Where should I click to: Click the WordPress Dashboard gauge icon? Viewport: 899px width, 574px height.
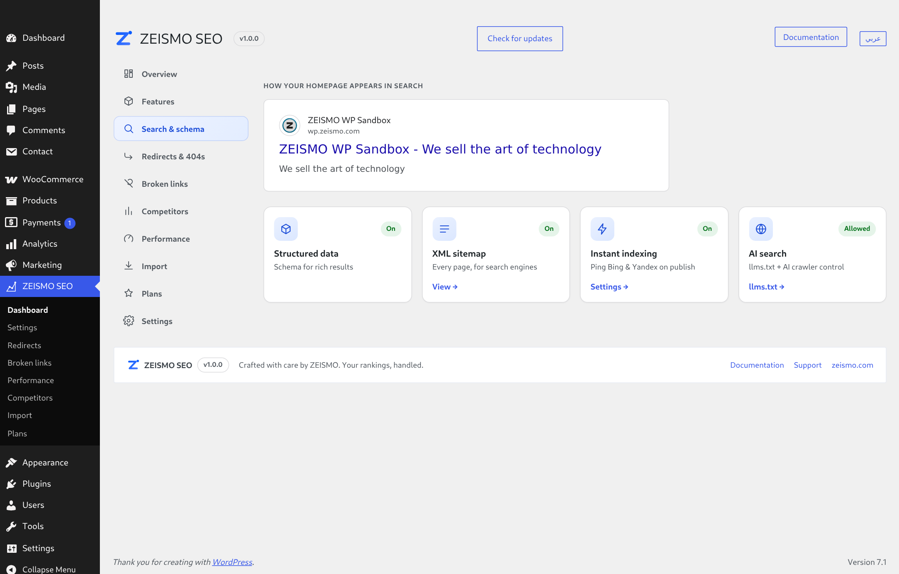coord(11,38)
